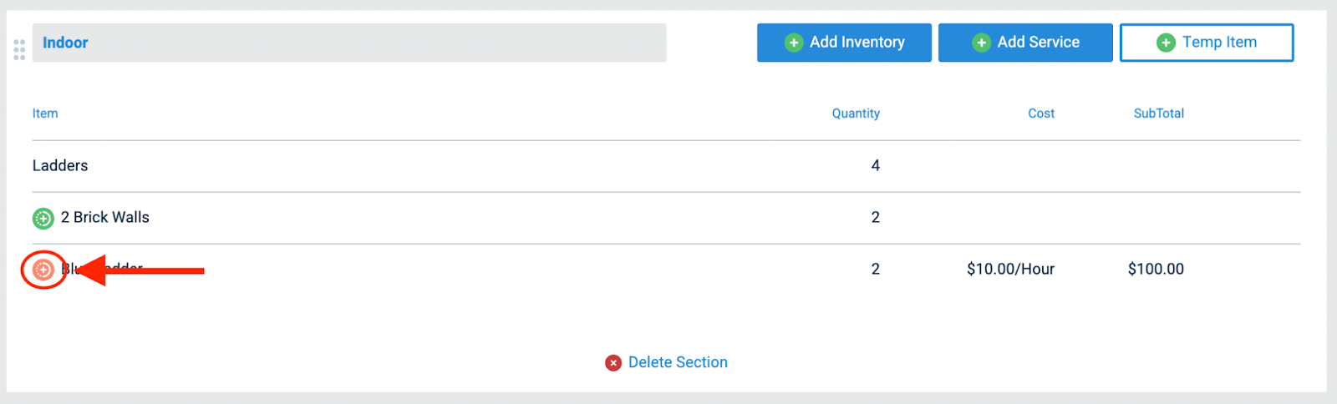
Task: Click the orange circled icon on the third row
Action: click(x=43, y=270)
